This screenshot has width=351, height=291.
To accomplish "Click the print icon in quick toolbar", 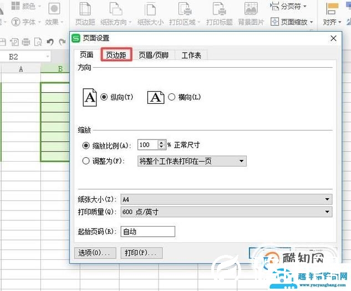I will (26, 42).
